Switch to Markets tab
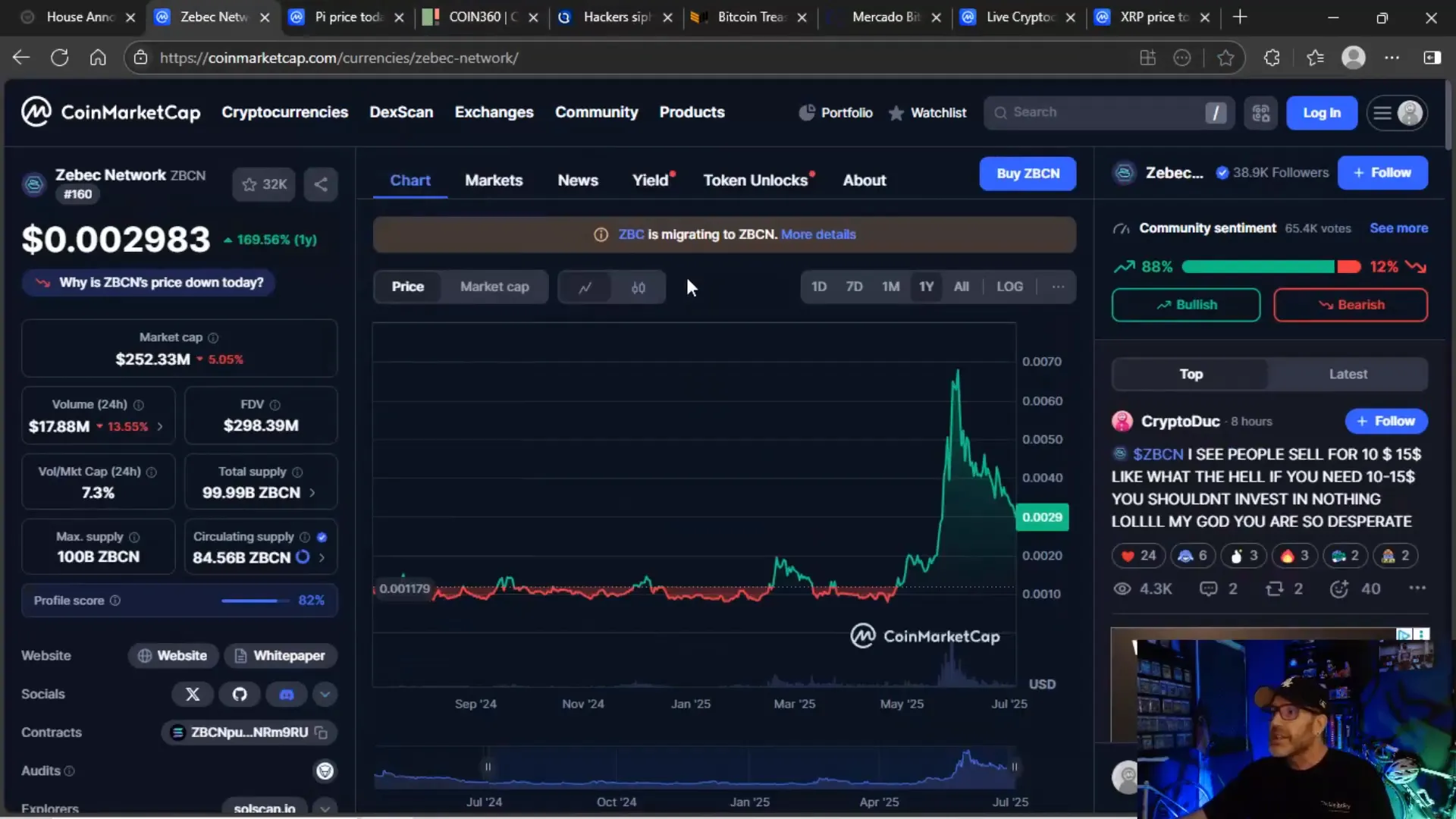This screenshot has height=819, width=1456. (494, 180)
